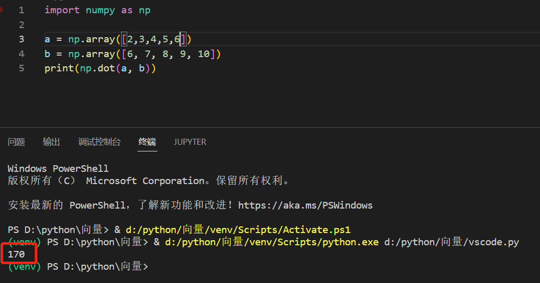Image resolution: width=540 pixels, height=283 pixels.
Task: Click the last terminal prompt PS D:\python\向量>
Action: coord(98,267)
